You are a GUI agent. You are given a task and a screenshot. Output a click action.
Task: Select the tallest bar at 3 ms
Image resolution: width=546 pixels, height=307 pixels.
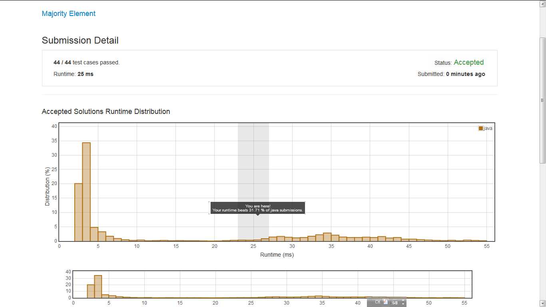tap(86, 191)
